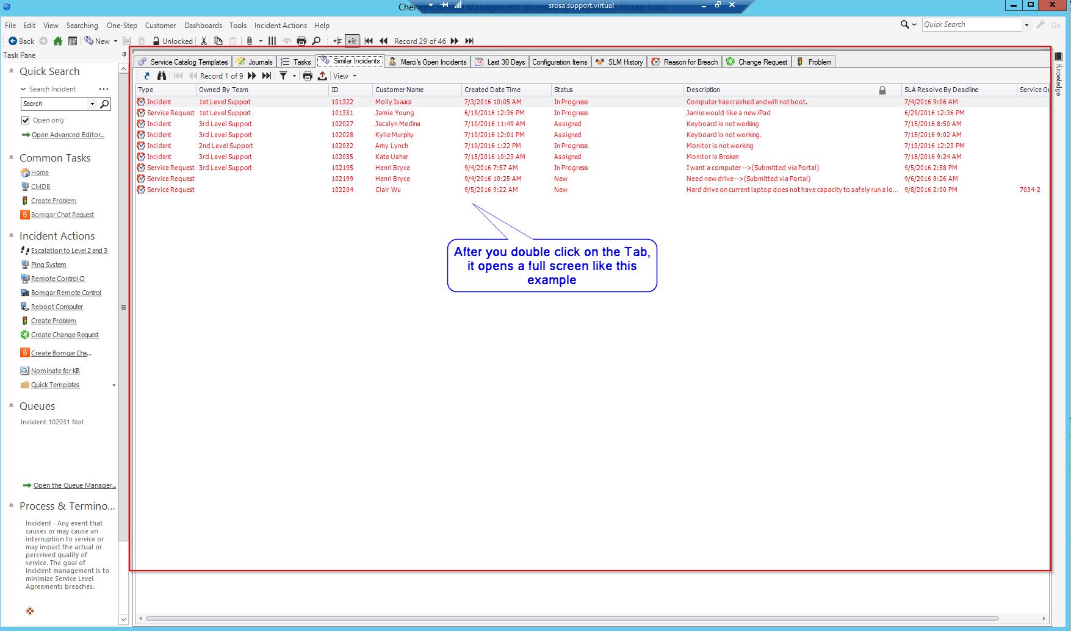The image size is (1071, 631).
Task: Click the binoculars find icon in grid toolbar
Action: [162, 76]
